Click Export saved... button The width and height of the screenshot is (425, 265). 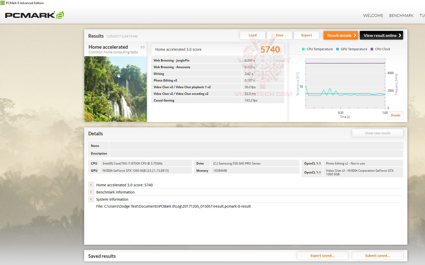pos(322,256)
